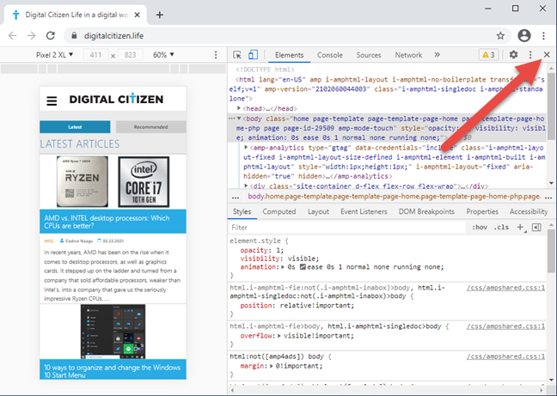The height and width of the screenshot is (396, 557).
Task: Open the Pixel 2 XL device dropdown
Action: (x=54, y=55)
